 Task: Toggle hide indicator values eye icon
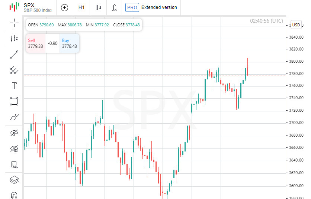[x=14, y=149]
